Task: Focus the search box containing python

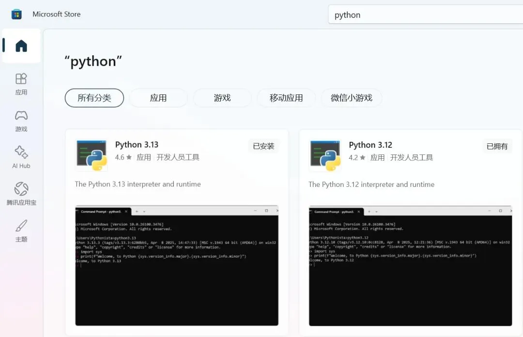Action: pyautogui.click(x=426, y=15)
